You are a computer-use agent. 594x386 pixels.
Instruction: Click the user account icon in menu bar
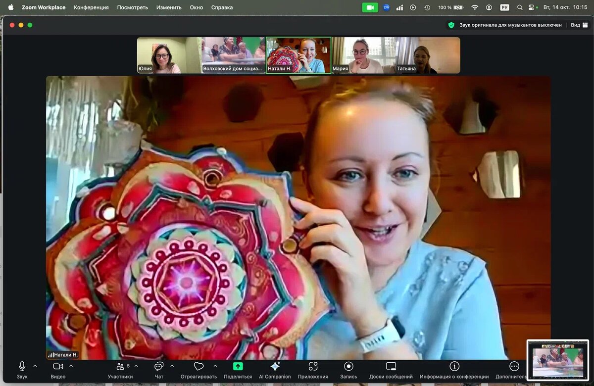point(489,7)
